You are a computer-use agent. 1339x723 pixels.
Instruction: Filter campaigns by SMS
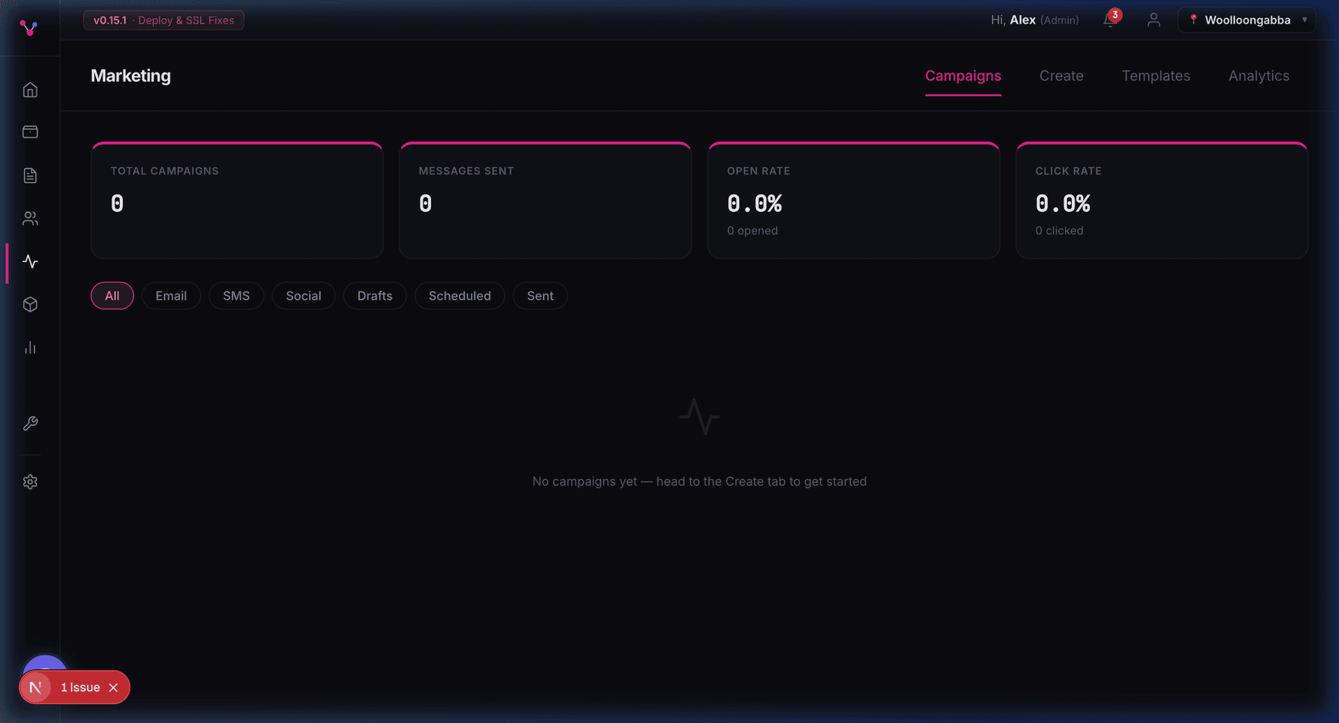point(236,296)
